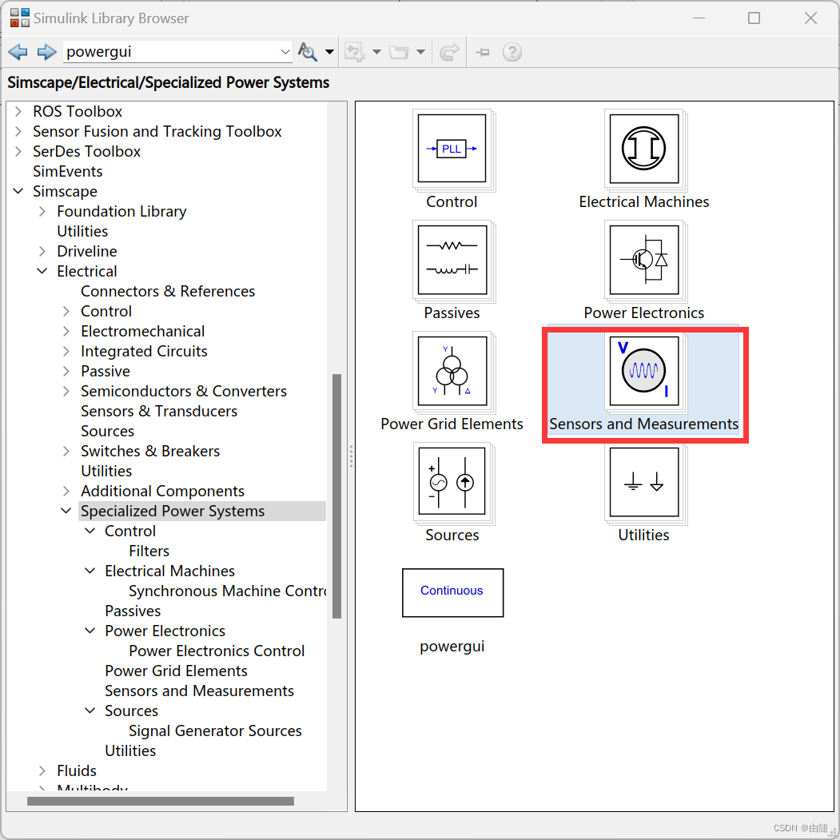Click the tree vertical scrollbar thumb
Screen dimensions: 840x840
[337, 496]
